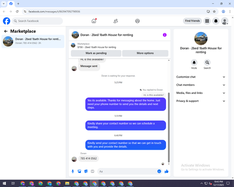This screenshot has width=234, height=187.
Task: Expand Chat members section
Action: click(x=201, y=85)
